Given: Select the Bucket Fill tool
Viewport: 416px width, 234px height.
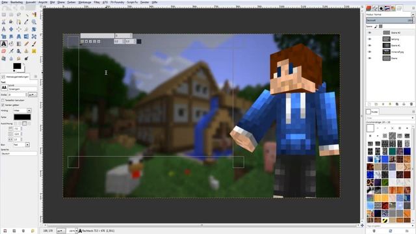Looking at the screenshot, I should [x=11, y=44].
